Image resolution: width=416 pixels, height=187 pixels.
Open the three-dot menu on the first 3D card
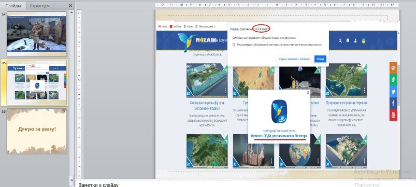click(225, 91)
